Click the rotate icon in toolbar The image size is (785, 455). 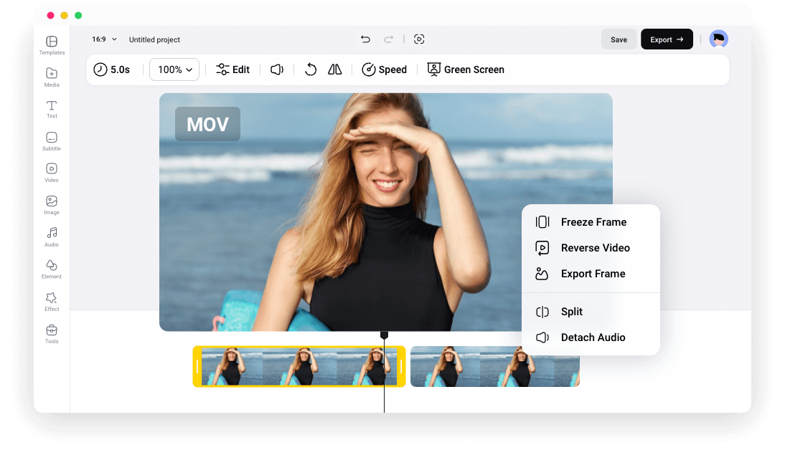coord(311,70)
